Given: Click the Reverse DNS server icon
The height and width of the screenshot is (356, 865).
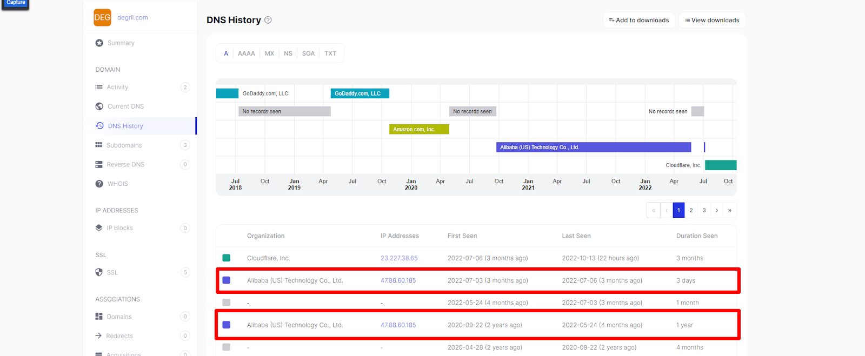Looking at the screenshot, I should (x=99, y=164).
